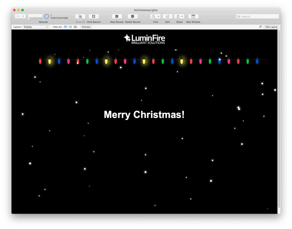The image size is (292, 229).
Task: Open the Find options chevron
Action: 159,16
